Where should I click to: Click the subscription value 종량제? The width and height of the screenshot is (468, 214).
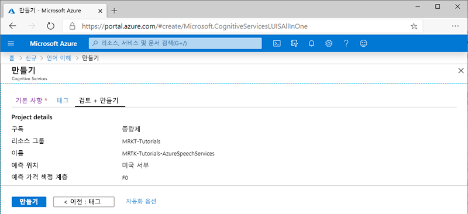tap(131, 129)
